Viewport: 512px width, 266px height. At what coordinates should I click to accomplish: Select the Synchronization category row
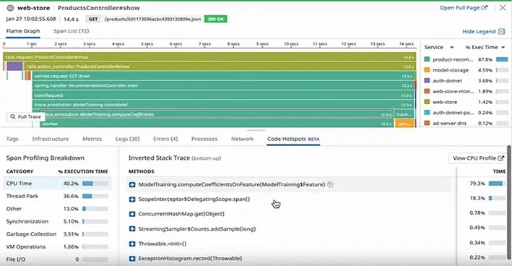click(x=57, y=222)
